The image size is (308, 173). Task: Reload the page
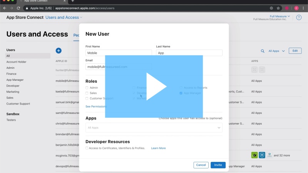click(18, 8)
